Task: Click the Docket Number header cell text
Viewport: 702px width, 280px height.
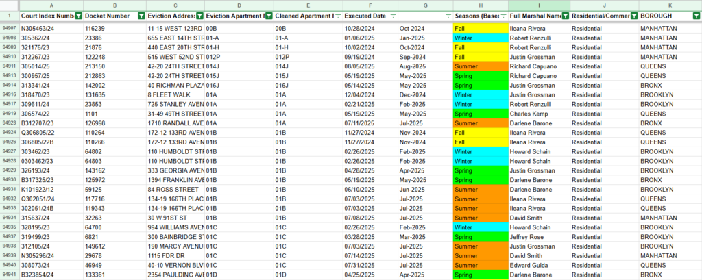Action: [x=106, y=16]
